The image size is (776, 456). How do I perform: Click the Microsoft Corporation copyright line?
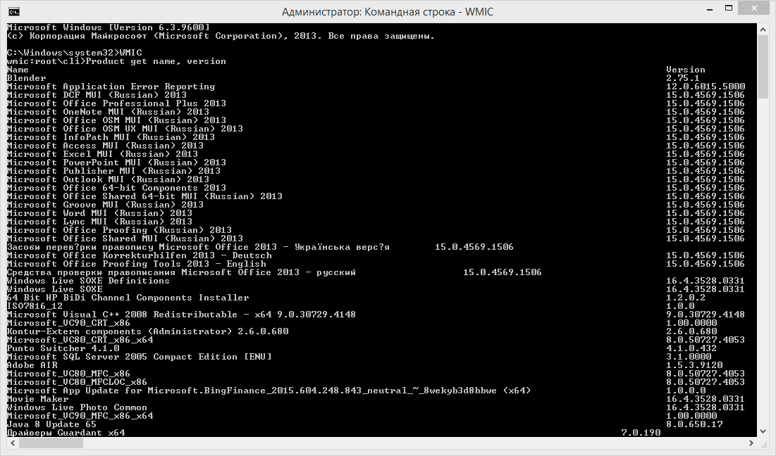(220, 36)
